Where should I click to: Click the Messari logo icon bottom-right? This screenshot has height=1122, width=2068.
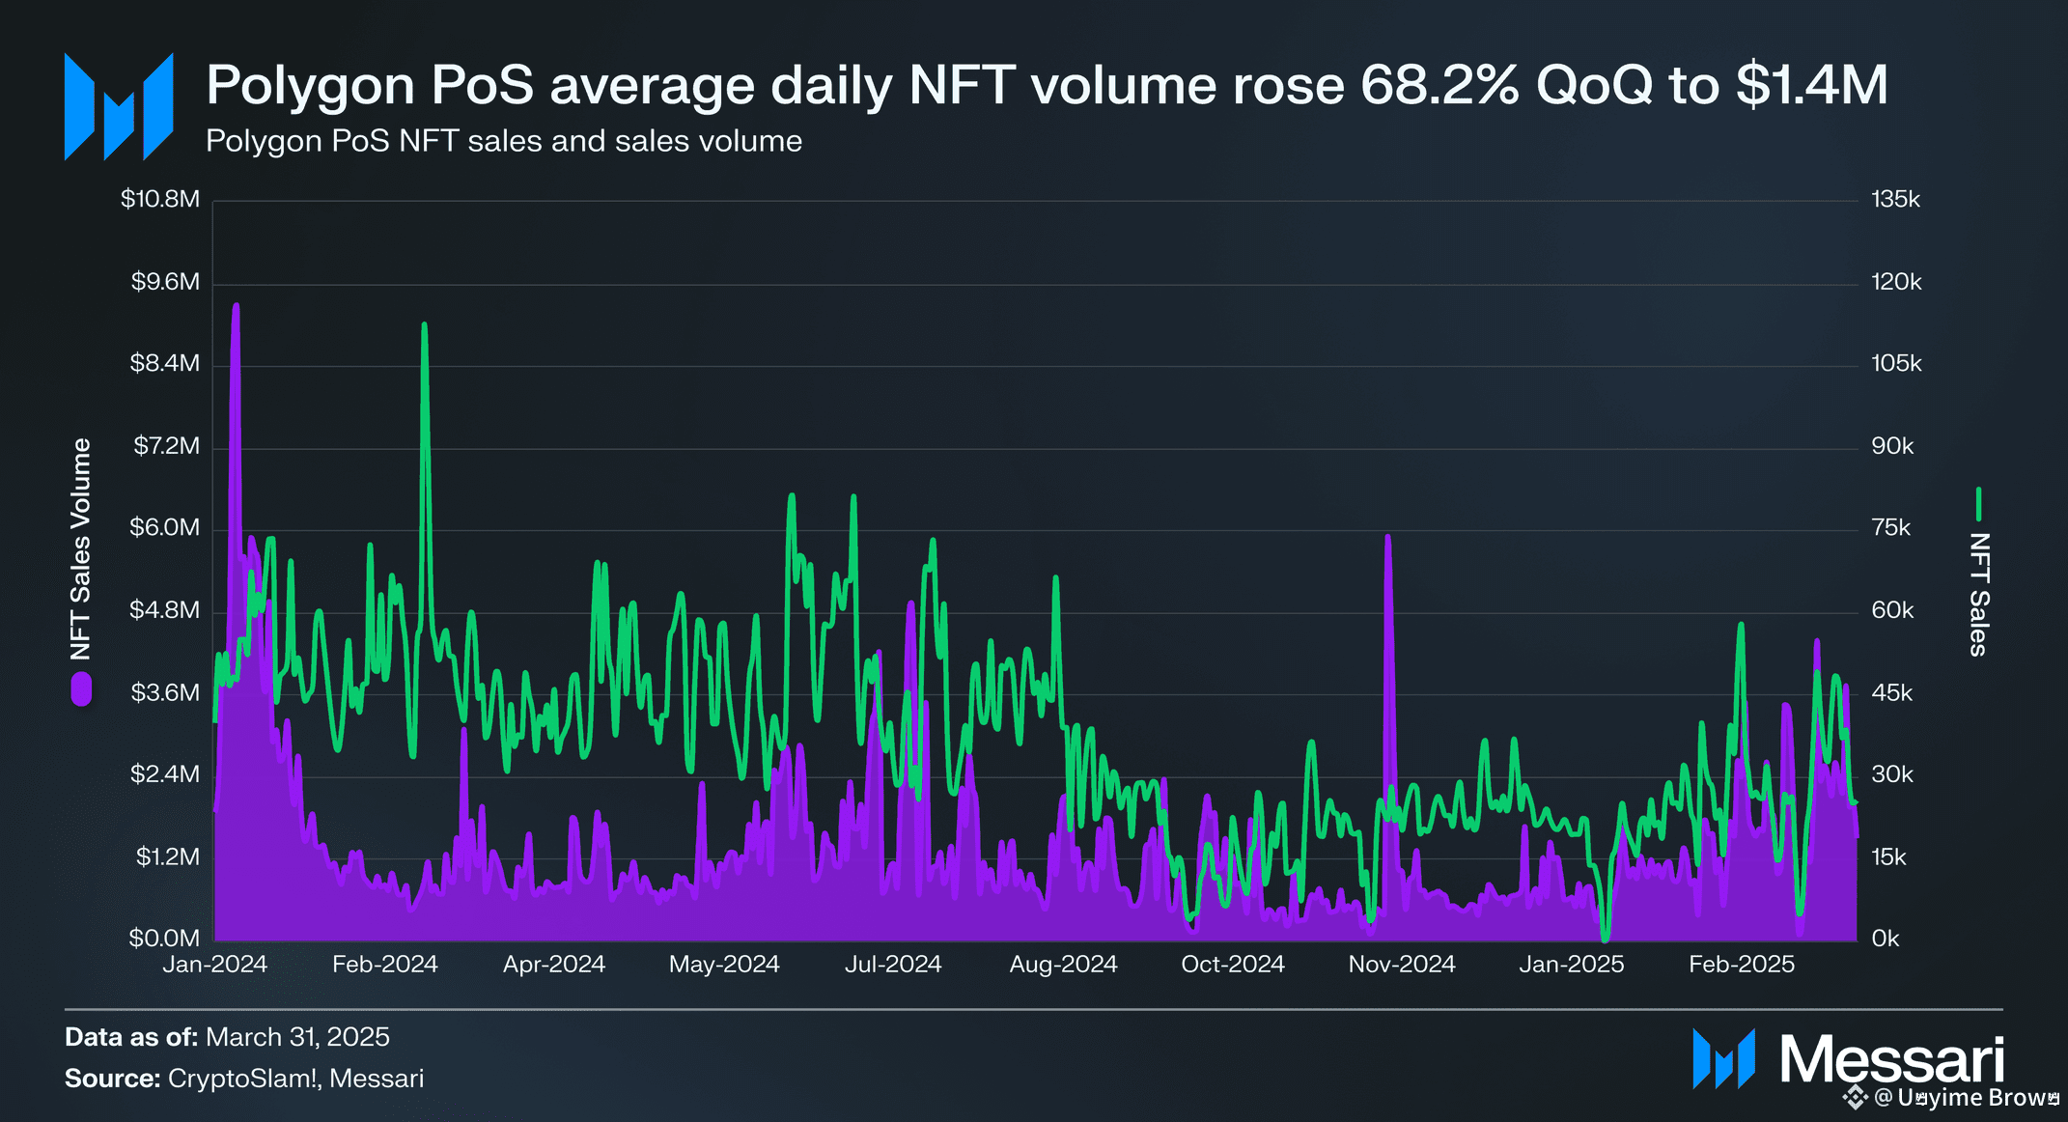(x=1722, y=1058)
